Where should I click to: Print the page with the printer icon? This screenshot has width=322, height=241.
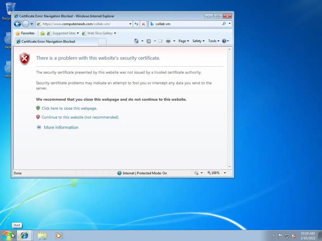point(168,41)
